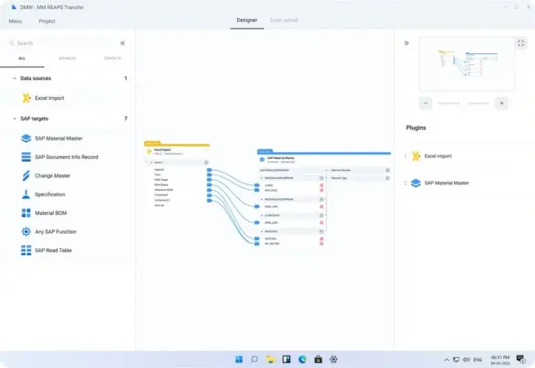Collapse the SAP targets section
This screenshot has width=535, height=368.
coord(14,119)
